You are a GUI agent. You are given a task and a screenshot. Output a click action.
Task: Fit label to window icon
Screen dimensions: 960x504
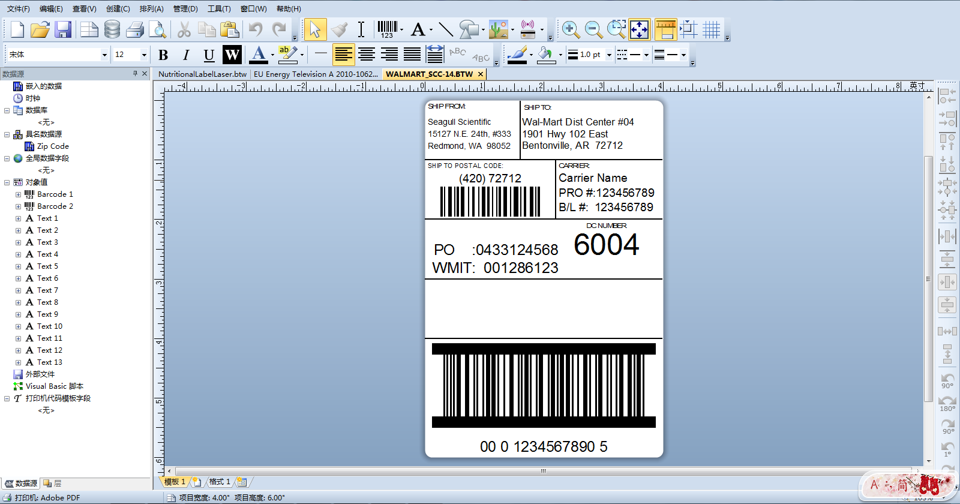pyautogui.click(x=640, y=29)
